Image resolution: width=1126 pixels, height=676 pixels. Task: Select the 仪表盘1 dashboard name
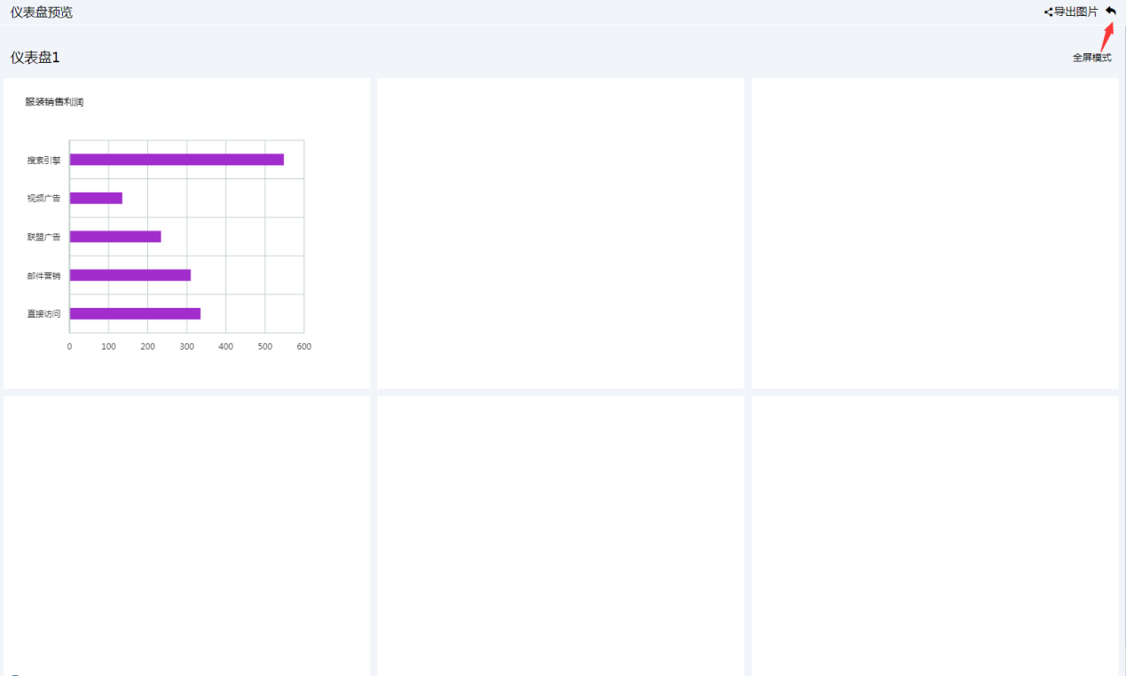pyautogui.click(x=35, y=58)
